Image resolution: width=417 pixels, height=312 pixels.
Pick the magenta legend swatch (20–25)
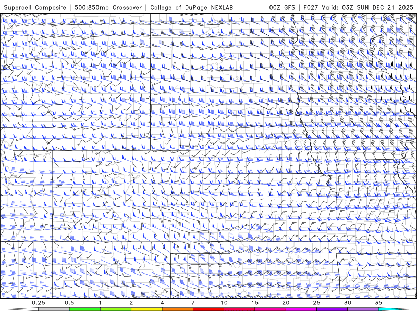pyautogui.click(x=301, y=309)
